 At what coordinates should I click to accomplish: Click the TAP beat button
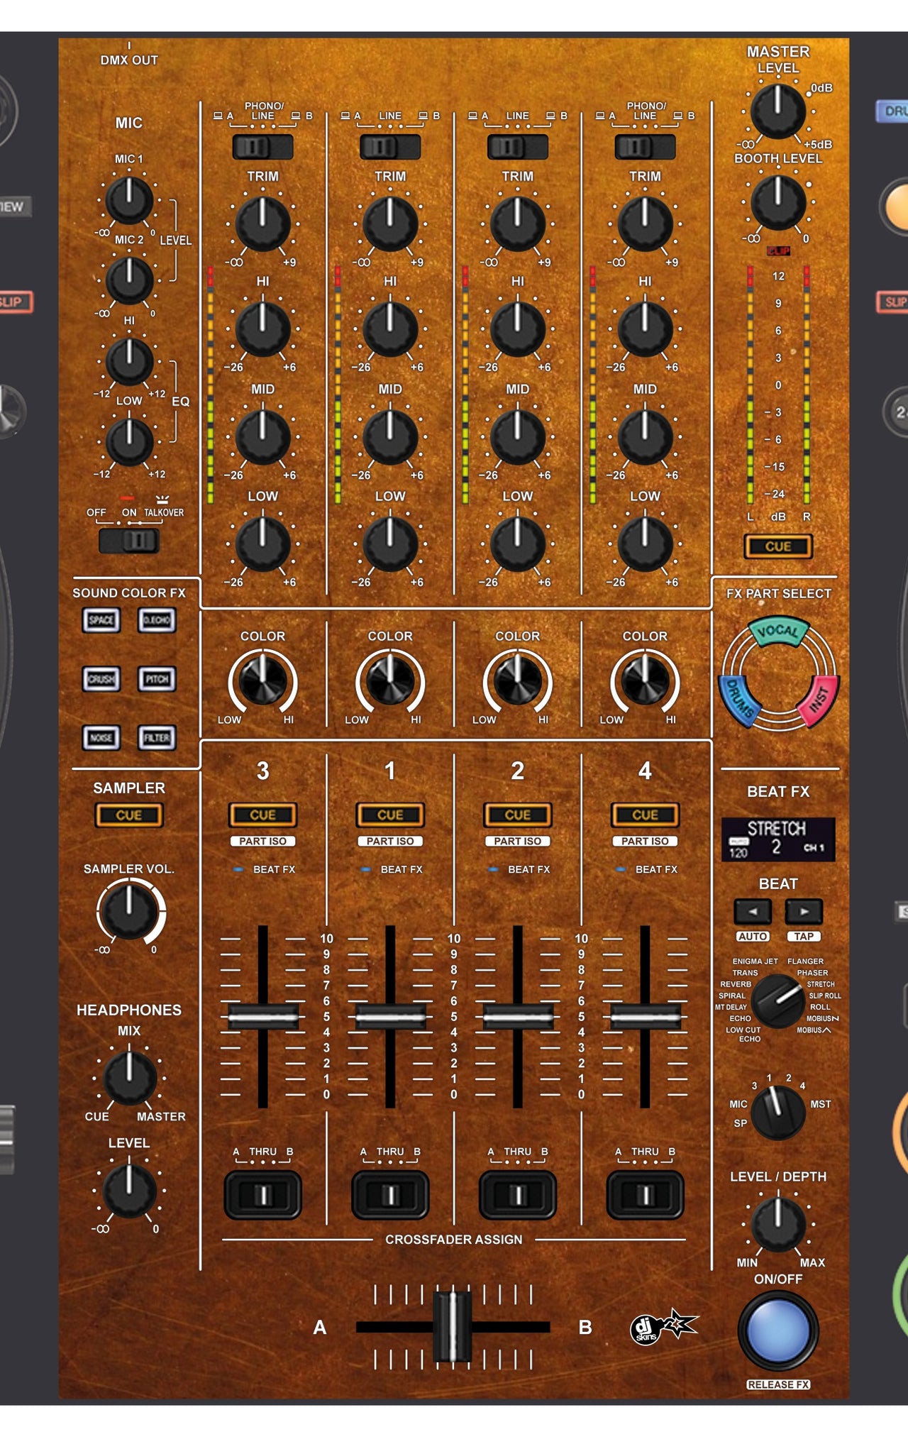pos(804,937)
